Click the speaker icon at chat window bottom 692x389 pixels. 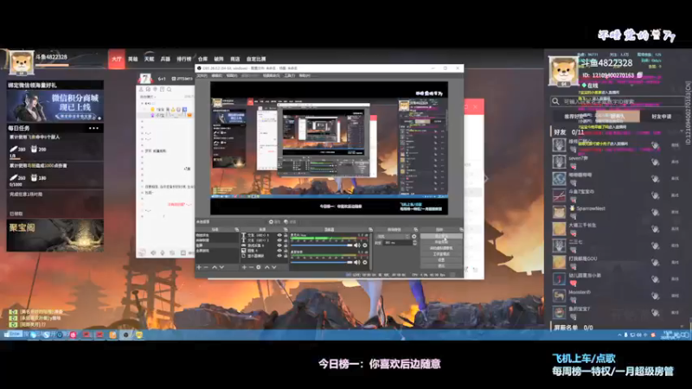point(154,252)
